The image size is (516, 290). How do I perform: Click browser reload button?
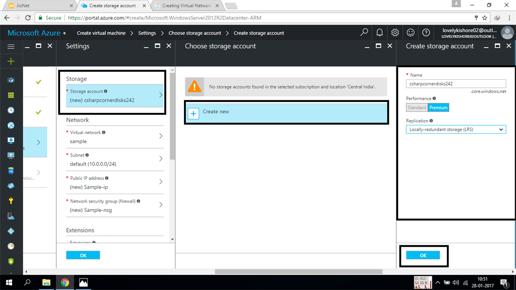[x=28, y=18]
